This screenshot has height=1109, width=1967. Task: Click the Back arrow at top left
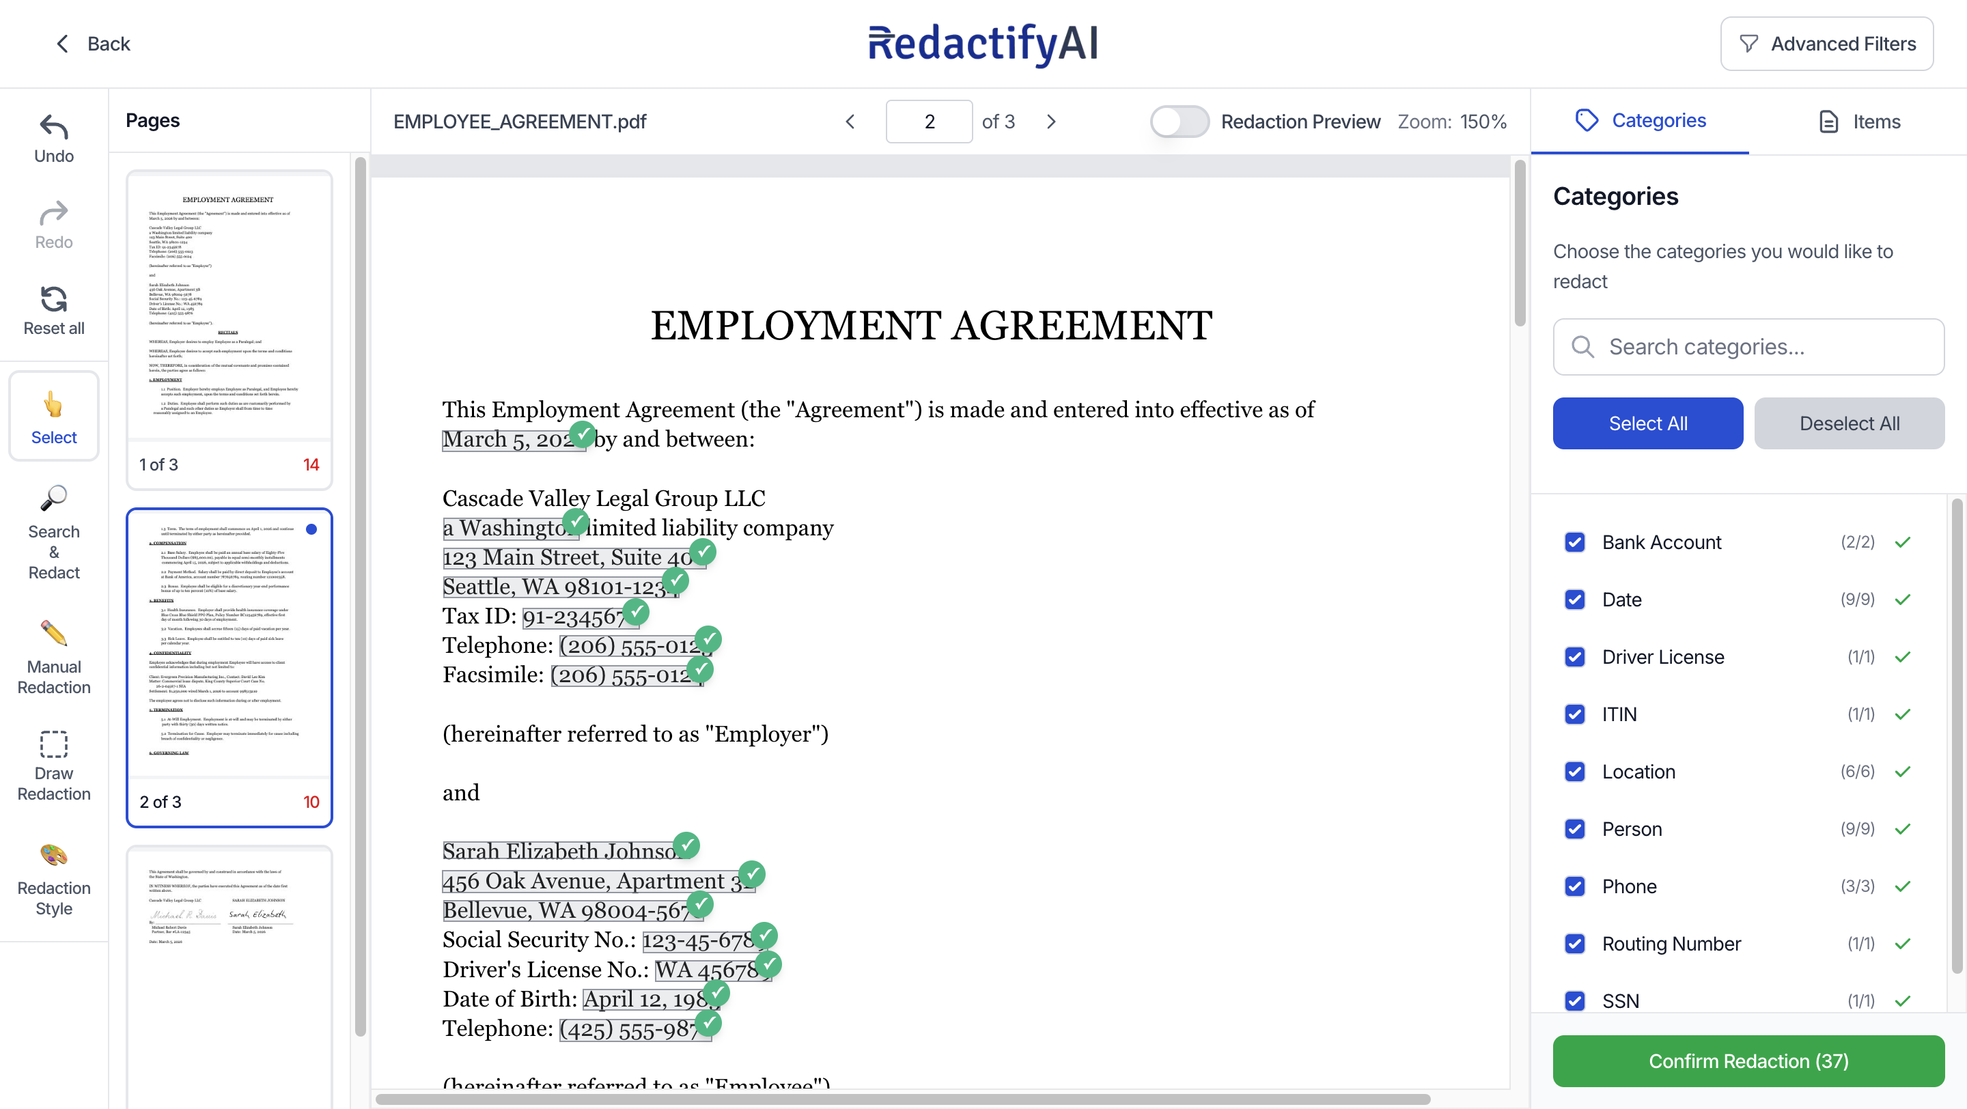[x=63, y=44]
